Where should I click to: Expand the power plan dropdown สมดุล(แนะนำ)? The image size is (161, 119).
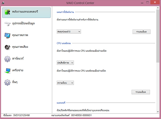pyautogui.click(x=69, y=32)
